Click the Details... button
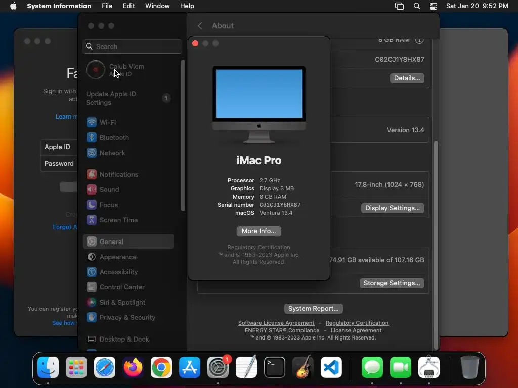The height and width of the screenshot is (388, 518). click(x=407, y=78)
